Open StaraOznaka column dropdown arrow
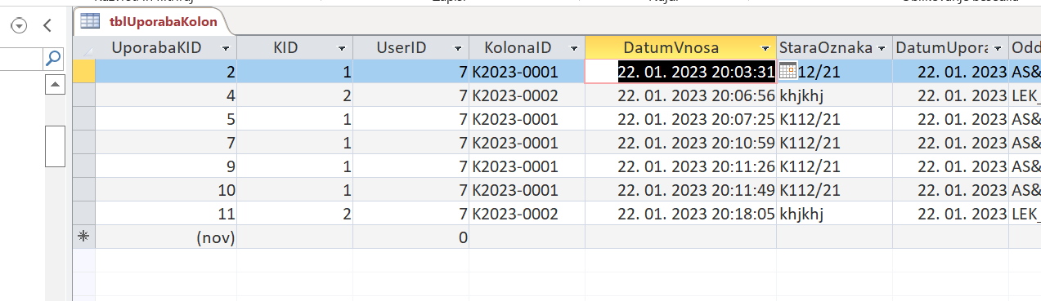The image size is (1041, 301). [x=882, y=48]
